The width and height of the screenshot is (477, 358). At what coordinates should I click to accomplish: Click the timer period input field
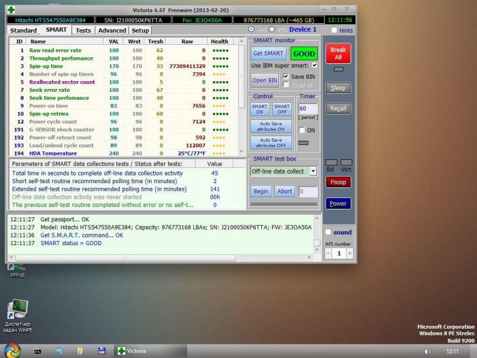coord(308,109)
